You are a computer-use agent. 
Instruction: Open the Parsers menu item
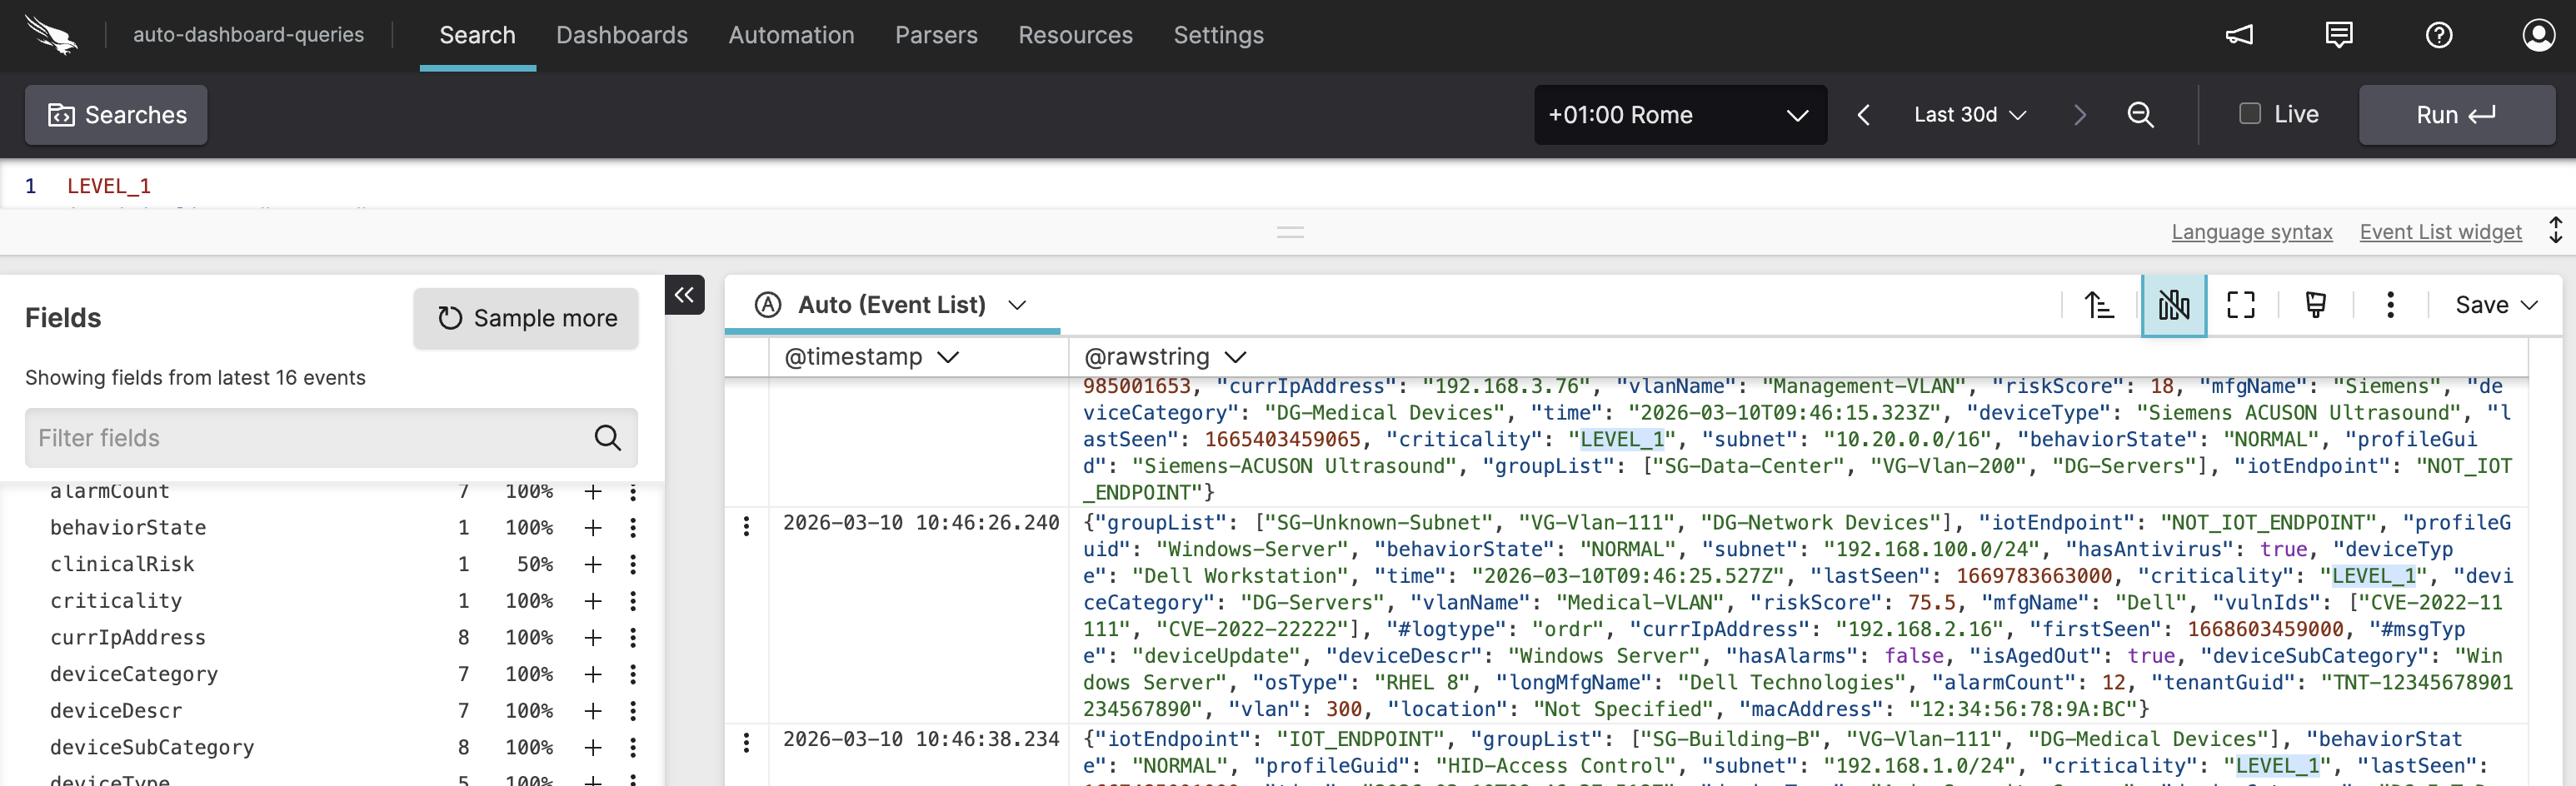[x=936, y=35]
